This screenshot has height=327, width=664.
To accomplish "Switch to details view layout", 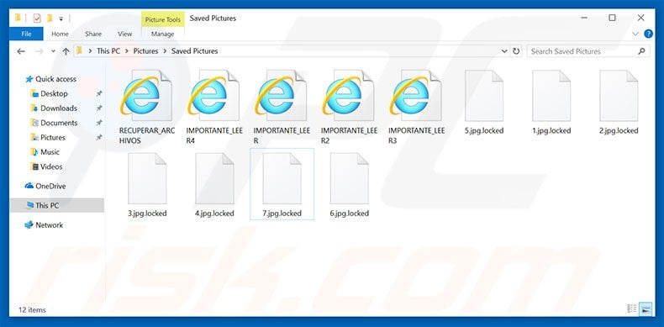I will click(x=632, y=309).
